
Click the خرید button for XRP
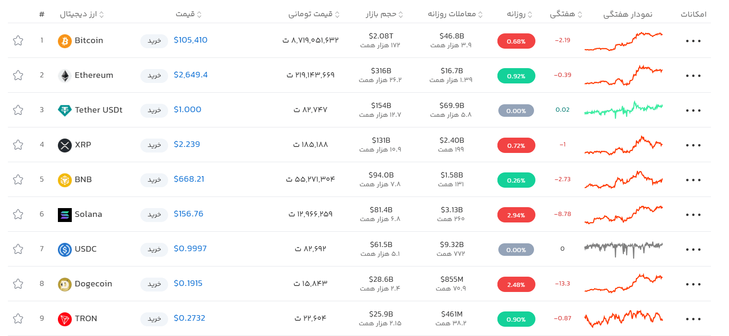pyautogui.click(x=154, y=145)
